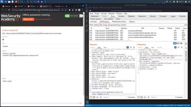191x107 pixels.
Task: Go back in browser history
Action: click(x=3, y=10)
